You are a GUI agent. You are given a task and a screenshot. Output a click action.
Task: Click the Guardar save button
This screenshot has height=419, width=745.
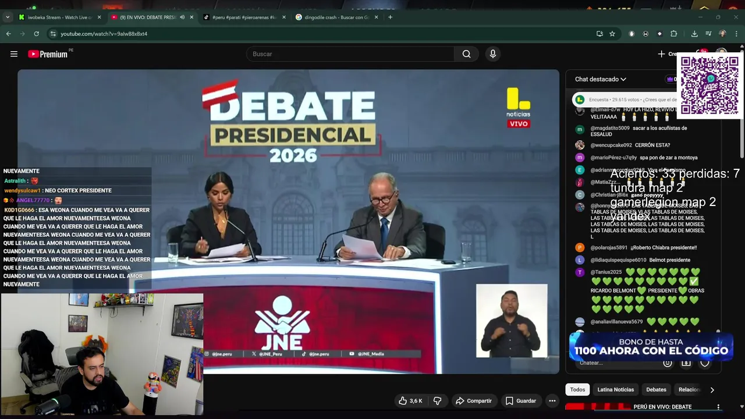tap(520, 401)
